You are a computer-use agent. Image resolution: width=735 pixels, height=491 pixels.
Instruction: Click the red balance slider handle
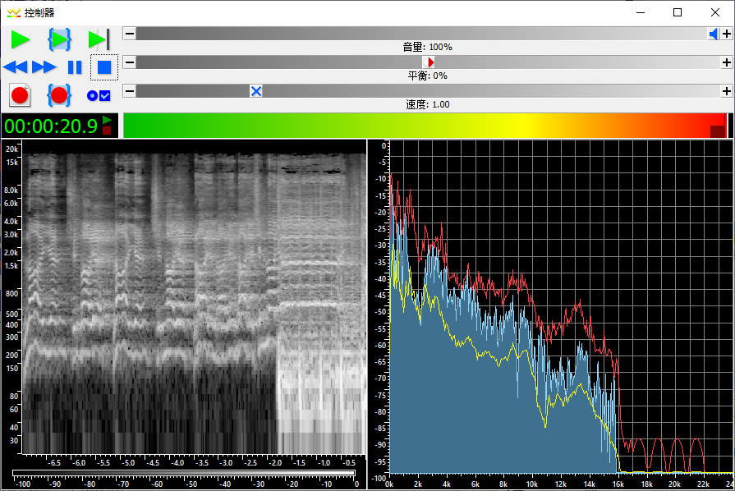pyautogui.click(x=429, y=62)
